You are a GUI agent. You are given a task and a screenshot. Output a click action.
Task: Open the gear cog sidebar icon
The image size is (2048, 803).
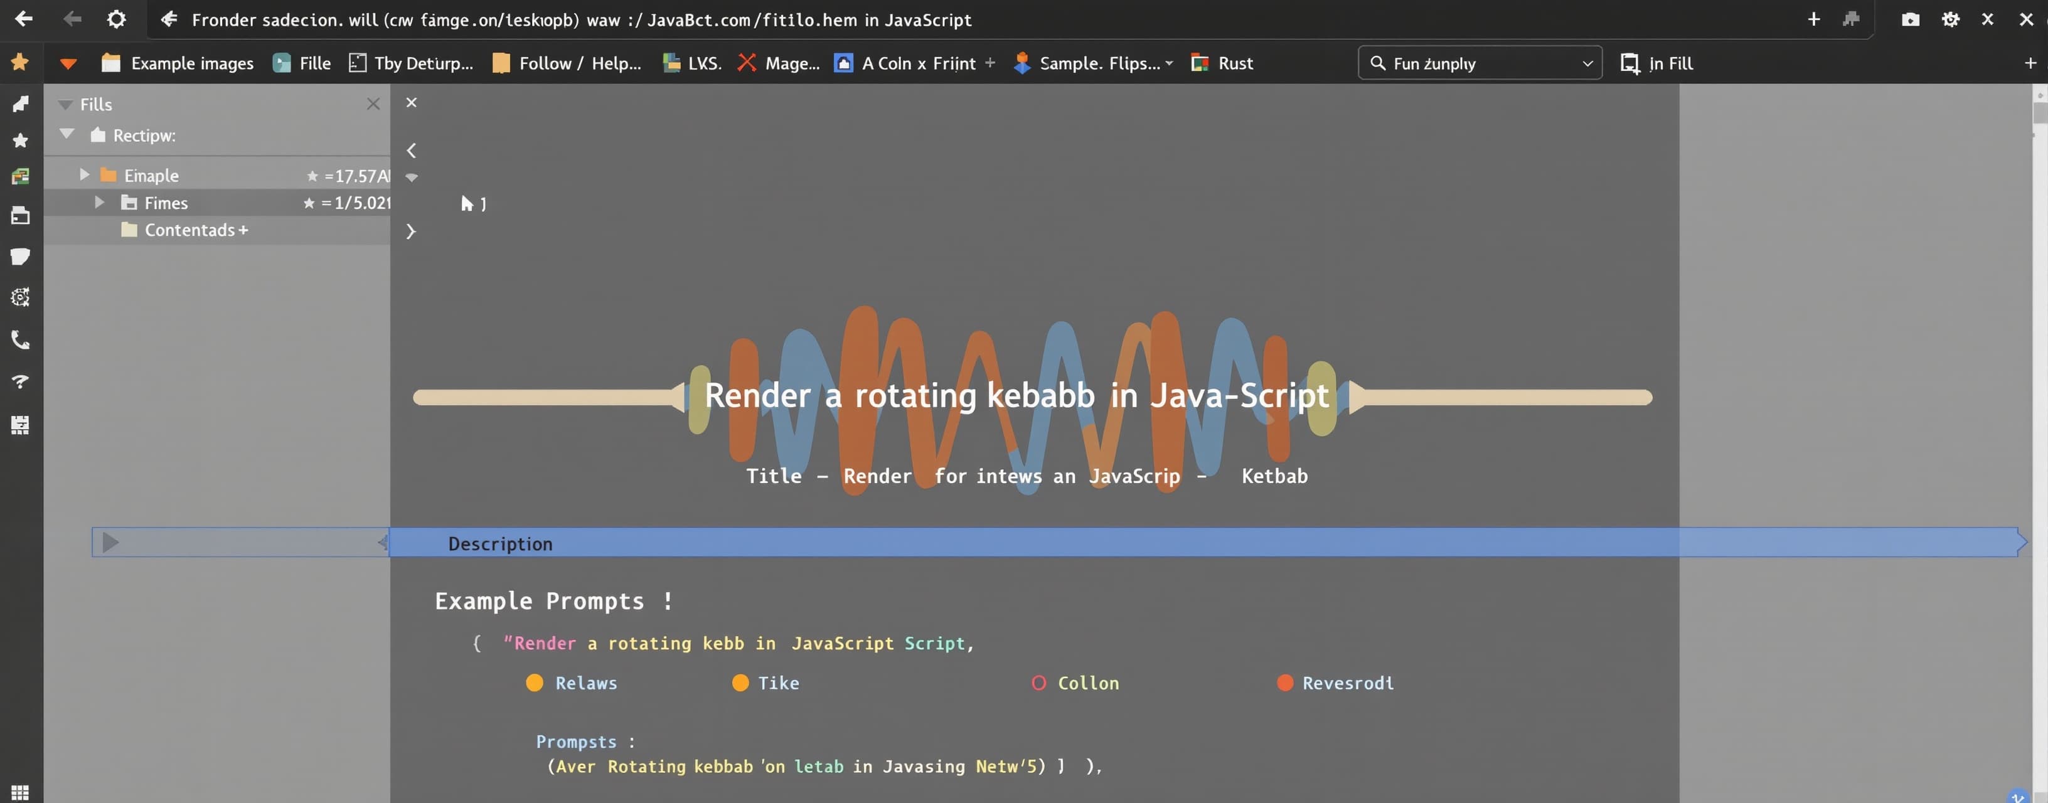coord(20,297)
